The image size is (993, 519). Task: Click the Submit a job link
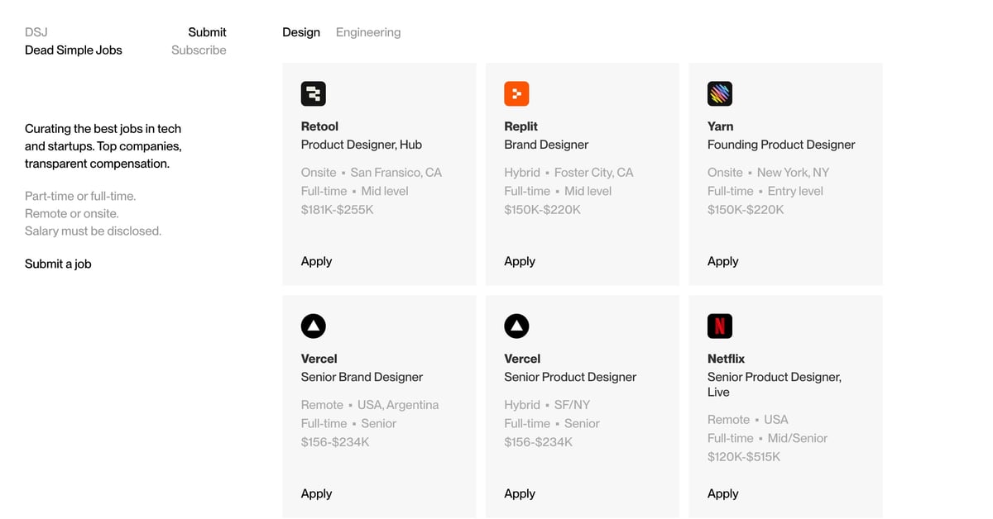pos(58,264)
